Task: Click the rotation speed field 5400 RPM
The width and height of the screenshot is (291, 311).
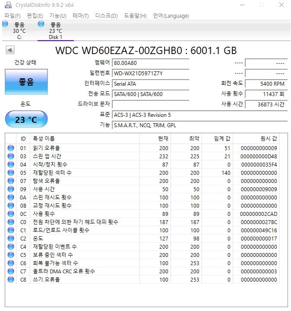Action: pos(266,84)
